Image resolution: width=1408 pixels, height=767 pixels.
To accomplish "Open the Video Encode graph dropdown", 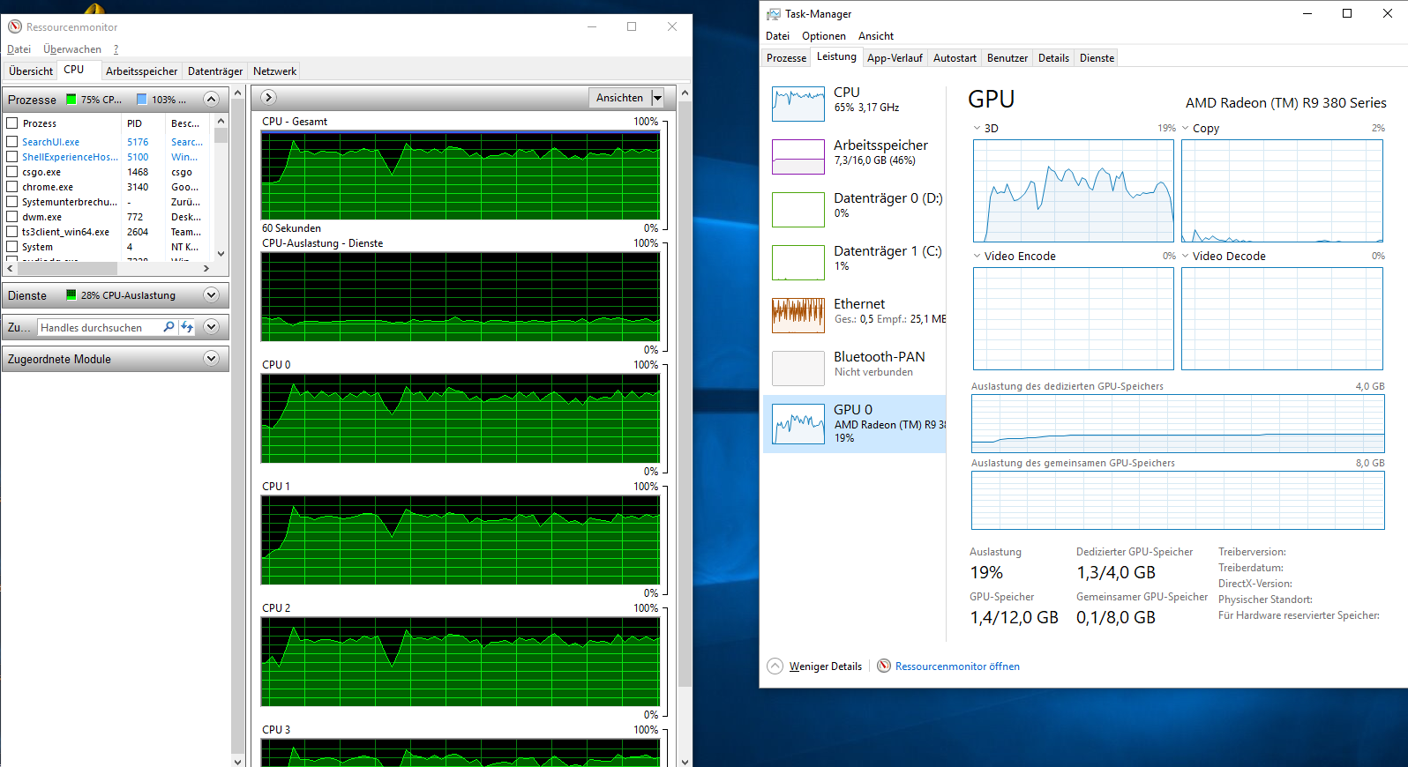I will (977, 257).
